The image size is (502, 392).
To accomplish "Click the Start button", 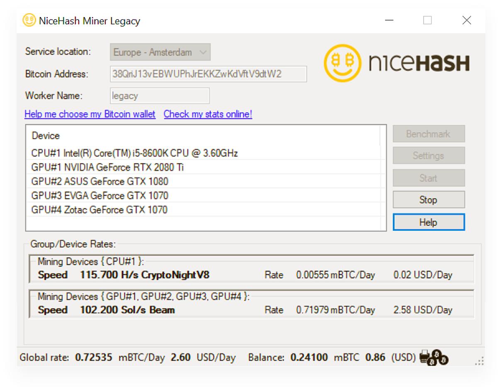I will [429, 178].
